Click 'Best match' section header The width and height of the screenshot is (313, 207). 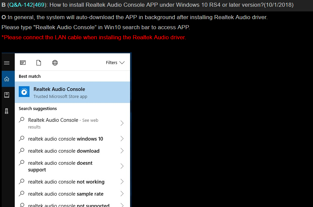click(30, 76)
